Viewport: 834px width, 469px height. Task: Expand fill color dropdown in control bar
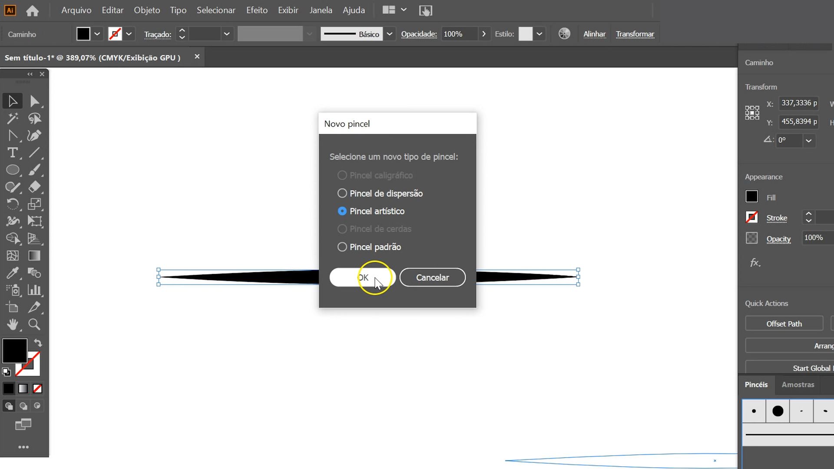coord(97,34)
